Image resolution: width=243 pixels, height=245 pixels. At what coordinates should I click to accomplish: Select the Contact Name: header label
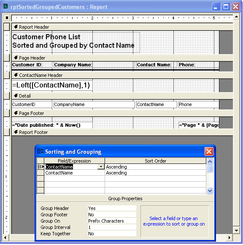pyautogui.click(x=157, y=65)
